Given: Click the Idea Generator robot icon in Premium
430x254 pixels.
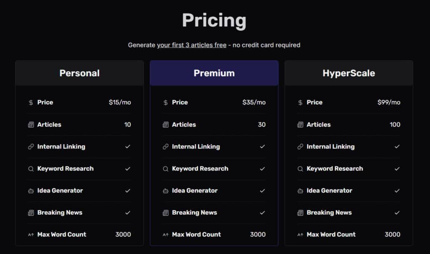Looking at the screenshot, I should point(165,191).
